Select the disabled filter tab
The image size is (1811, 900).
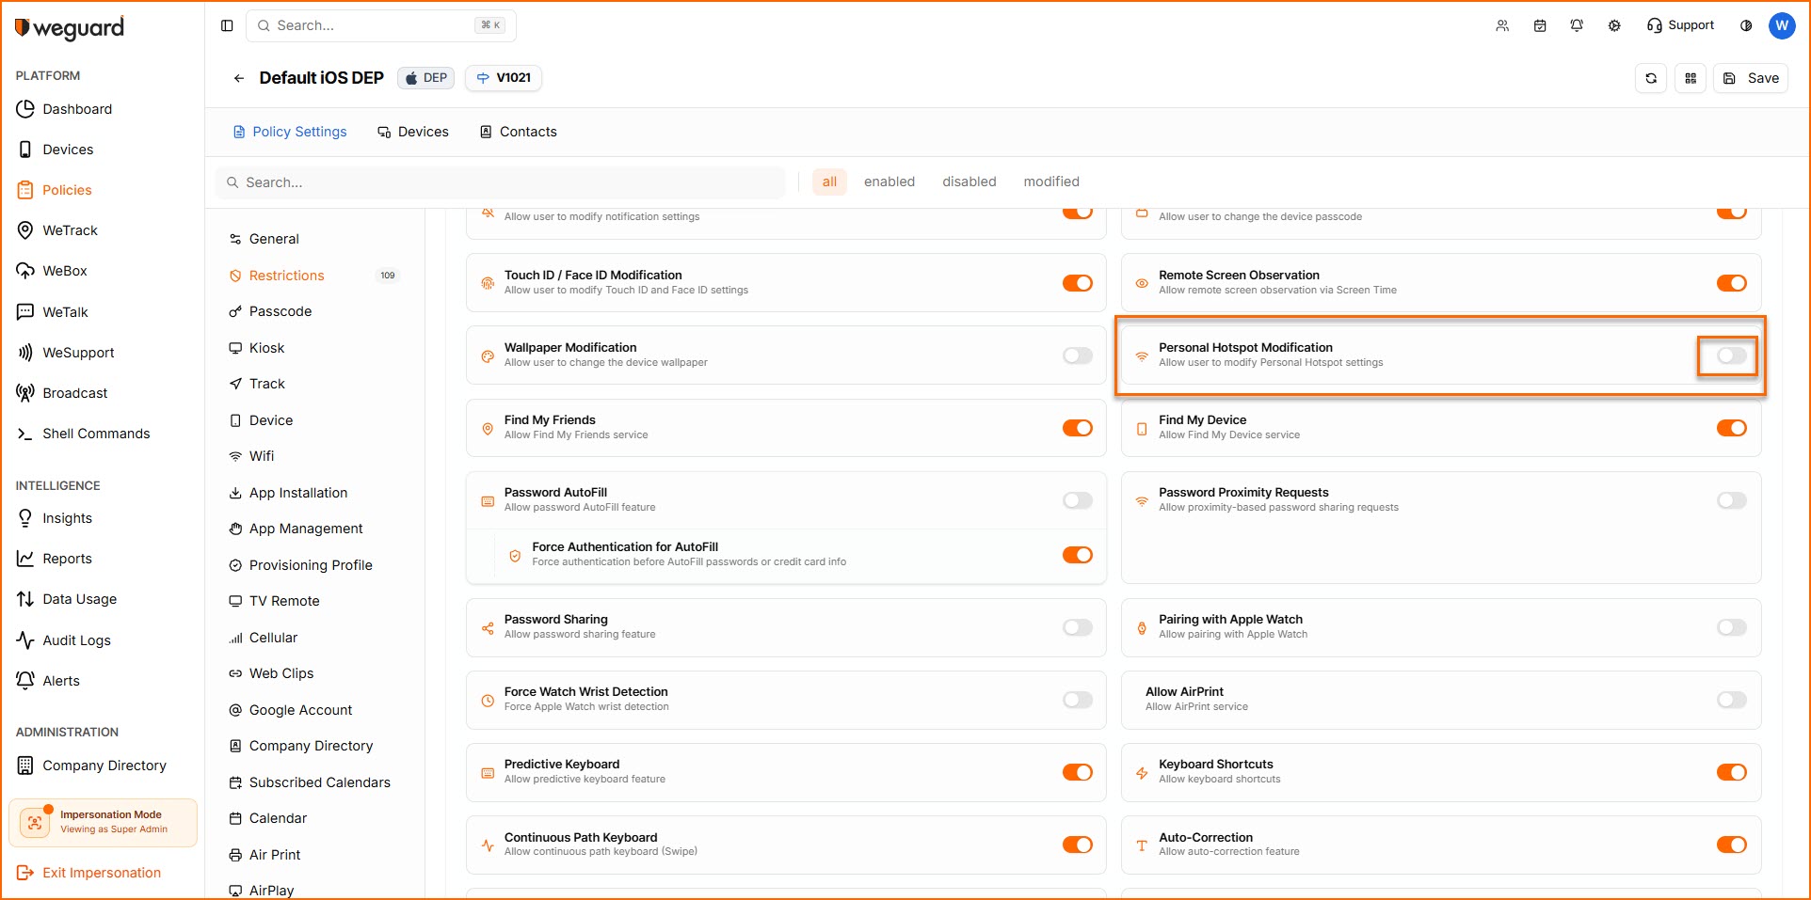coord(969,182)
